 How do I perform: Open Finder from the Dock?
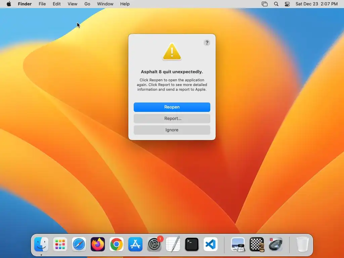pyautogui.click(x=41, y=244)
